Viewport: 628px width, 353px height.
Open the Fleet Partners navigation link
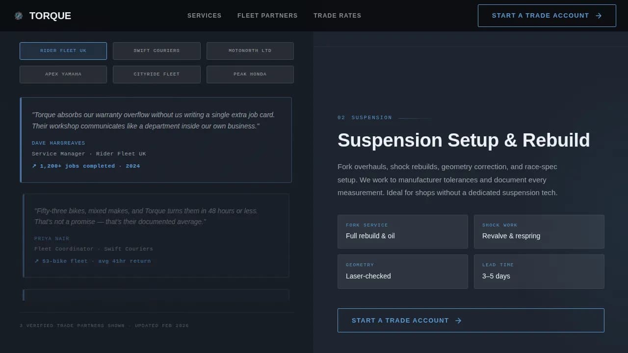pos(267,15)
